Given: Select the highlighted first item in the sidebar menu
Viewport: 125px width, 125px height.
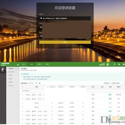Looking at the screenshot, I should point(13,68).
